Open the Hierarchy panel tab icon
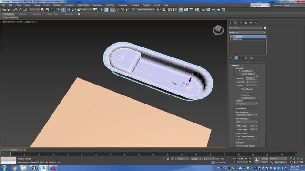This screenshot has width=305, height=171. click(x=241, y=23)
